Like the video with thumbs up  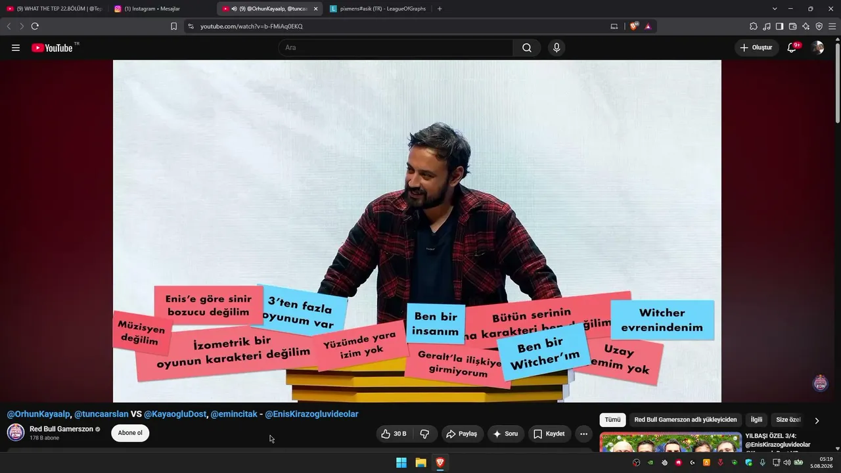(x=394, y=434)
